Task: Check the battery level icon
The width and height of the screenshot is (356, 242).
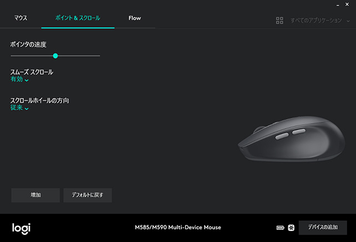Action: 281,228
